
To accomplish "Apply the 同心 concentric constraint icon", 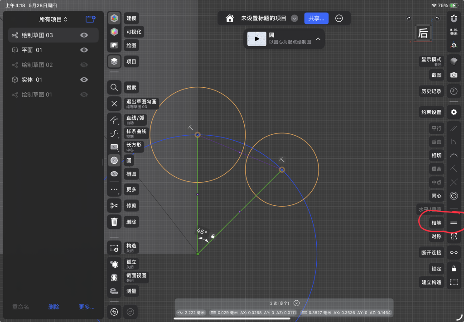I will (454, 196).
